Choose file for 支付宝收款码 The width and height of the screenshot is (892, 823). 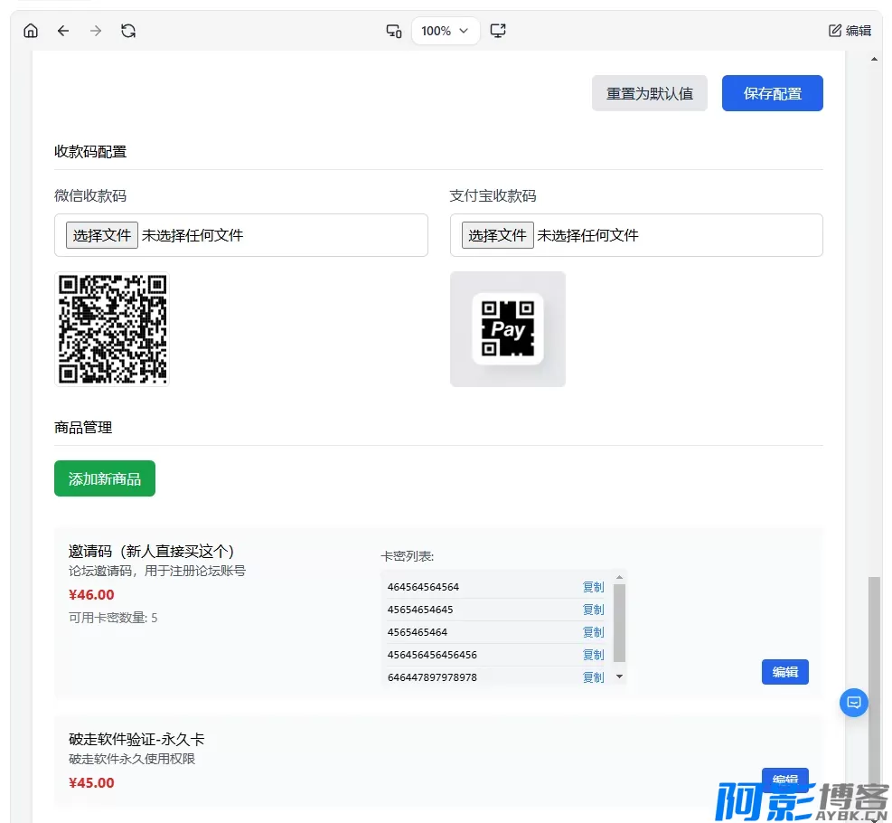coord(498,235)
